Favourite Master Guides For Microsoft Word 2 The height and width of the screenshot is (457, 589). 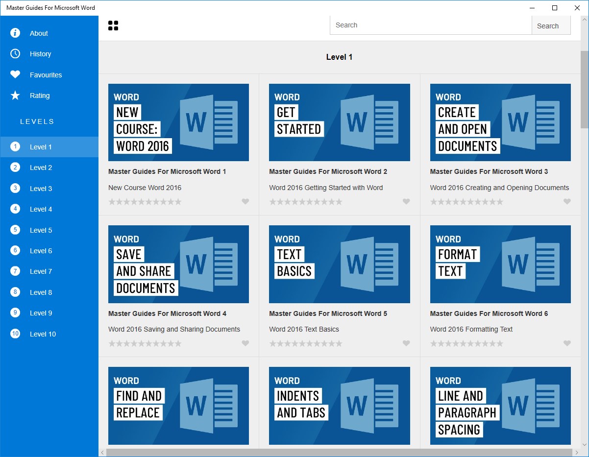(x=406, y=201)
